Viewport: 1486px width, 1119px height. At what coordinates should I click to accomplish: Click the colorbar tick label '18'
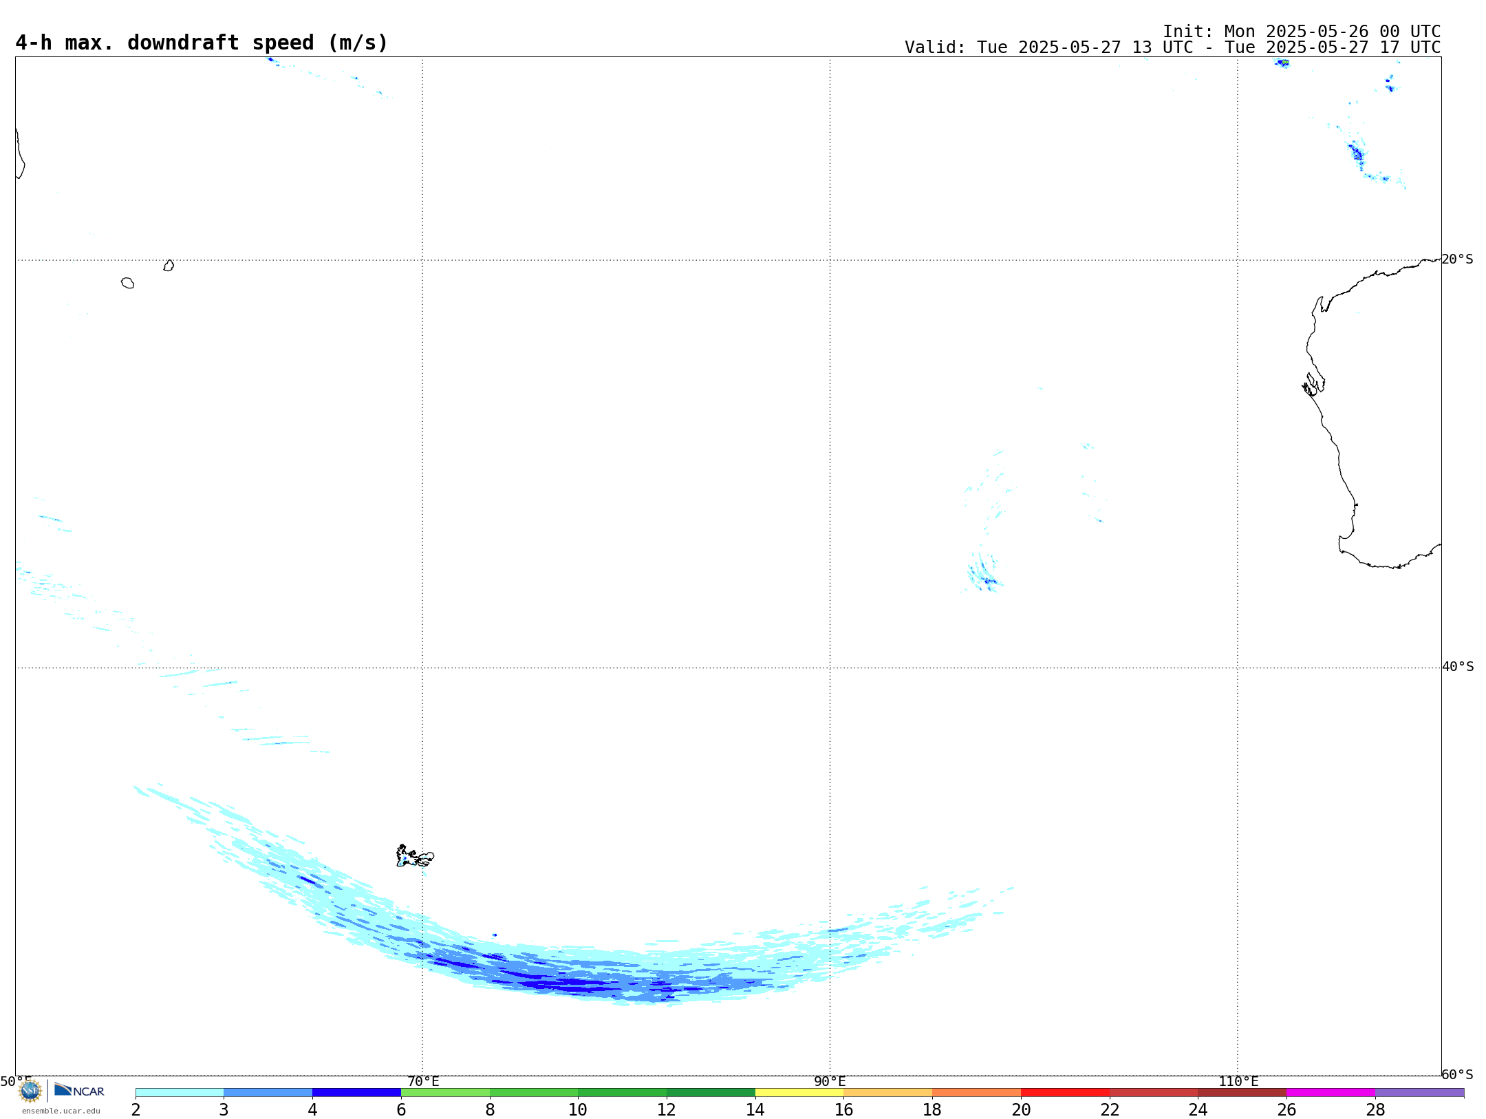pyautogui.click(x=932, y=1110)
